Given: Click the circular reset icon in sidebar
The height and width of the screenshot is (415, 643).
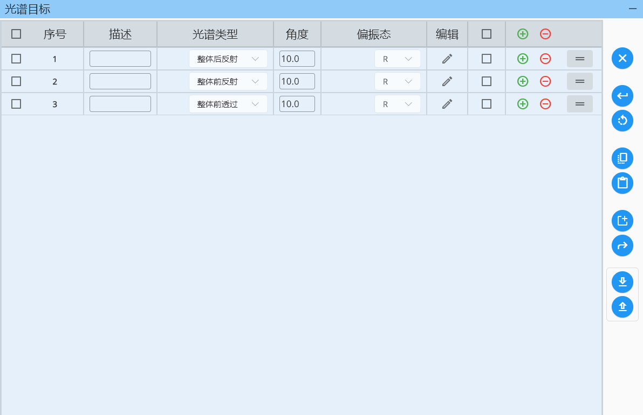Looking at the screenshot, I should point(622,121).
